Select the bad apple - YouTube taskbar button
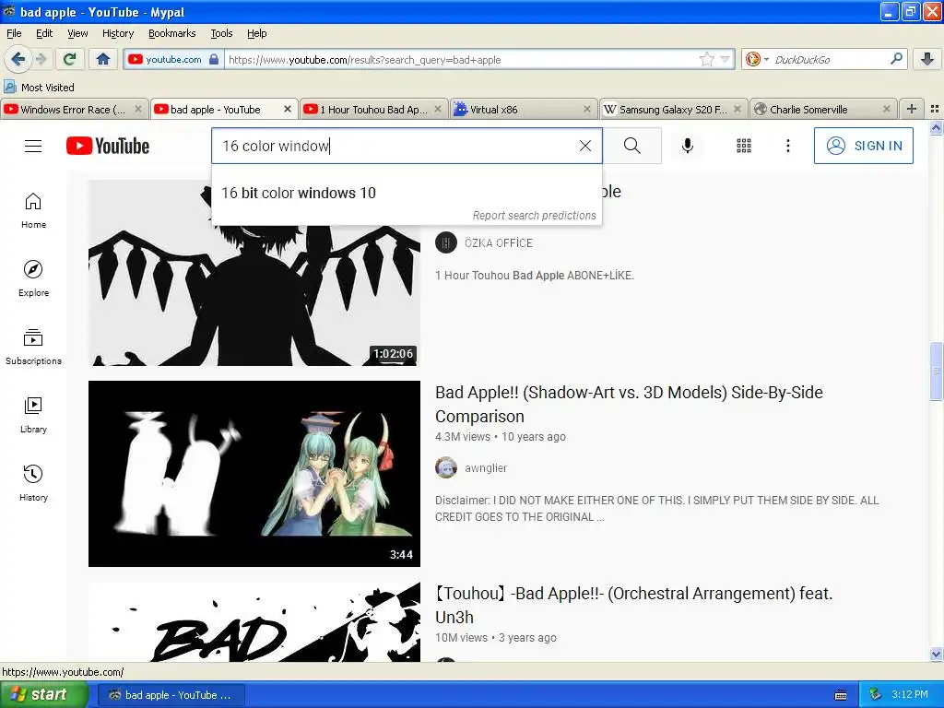The width and height of the screenshot is (944, 708). (171, 695)
